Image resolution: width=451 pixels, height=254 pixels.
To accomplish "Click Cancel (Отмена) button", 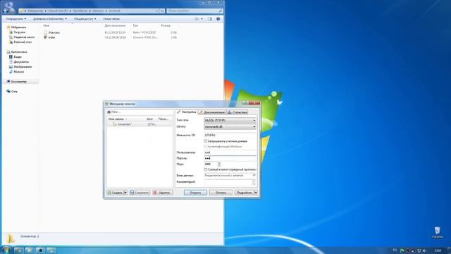I will [x=221, y=193].
